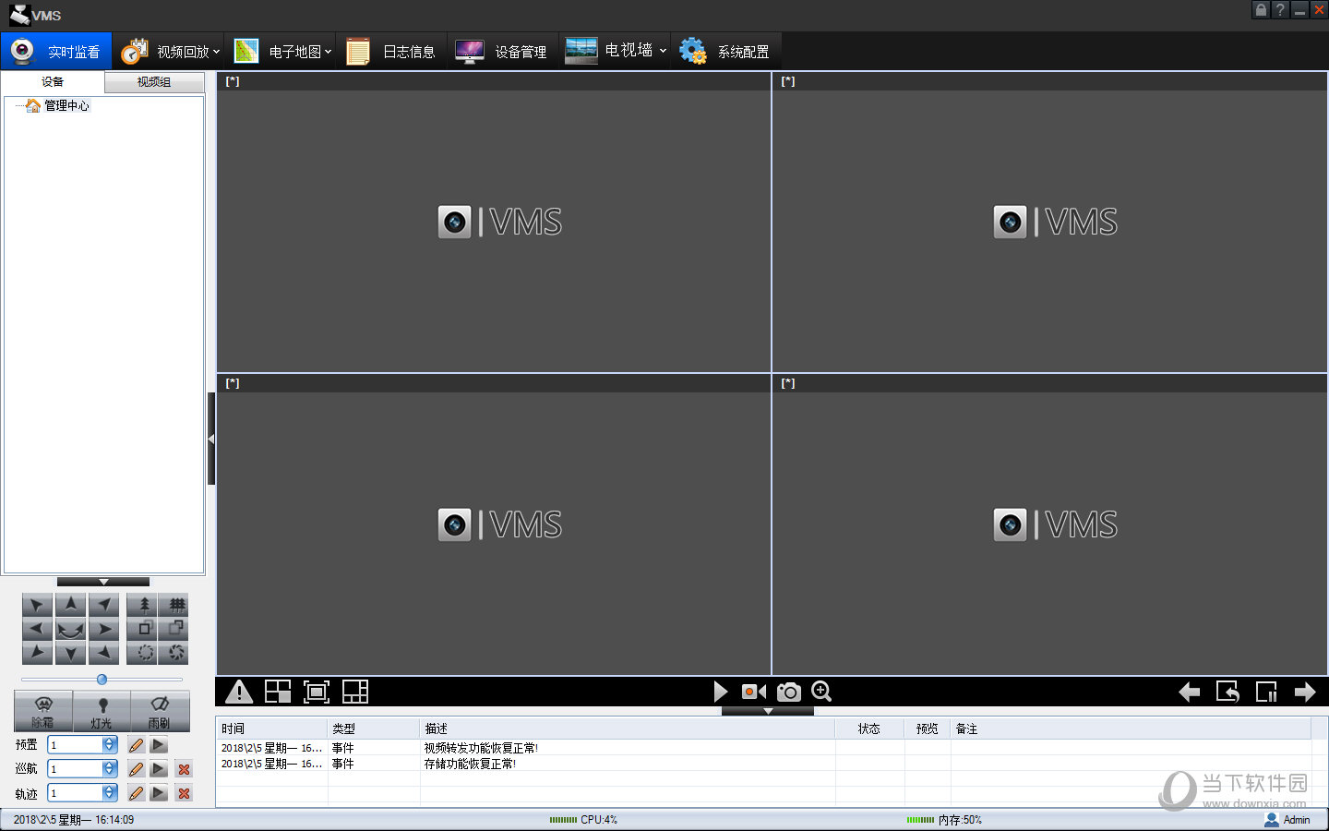Open the 预置 preset number combo box

(x=110, y=745)
